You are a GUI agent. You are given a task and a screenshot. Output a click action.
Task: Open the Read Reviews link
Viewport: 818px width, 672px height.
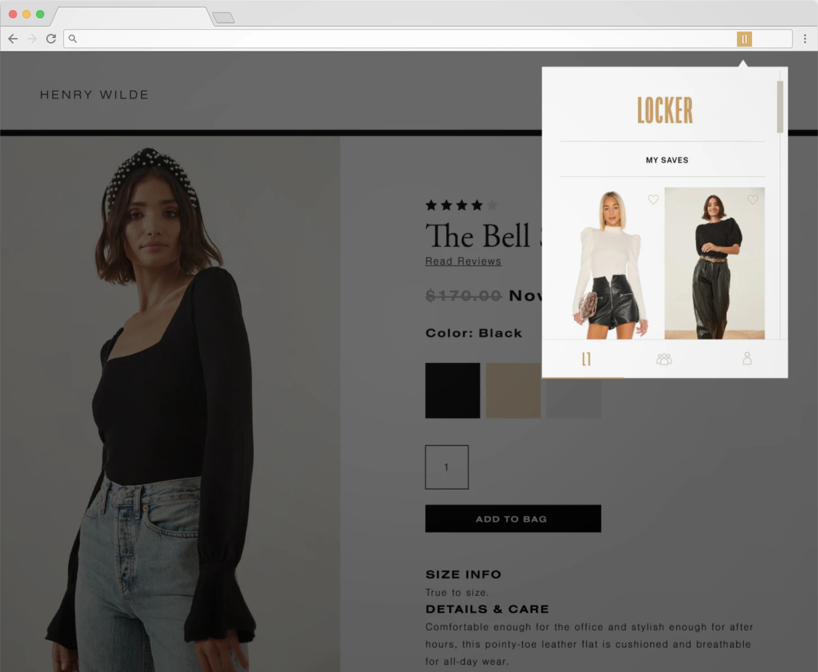463,261
